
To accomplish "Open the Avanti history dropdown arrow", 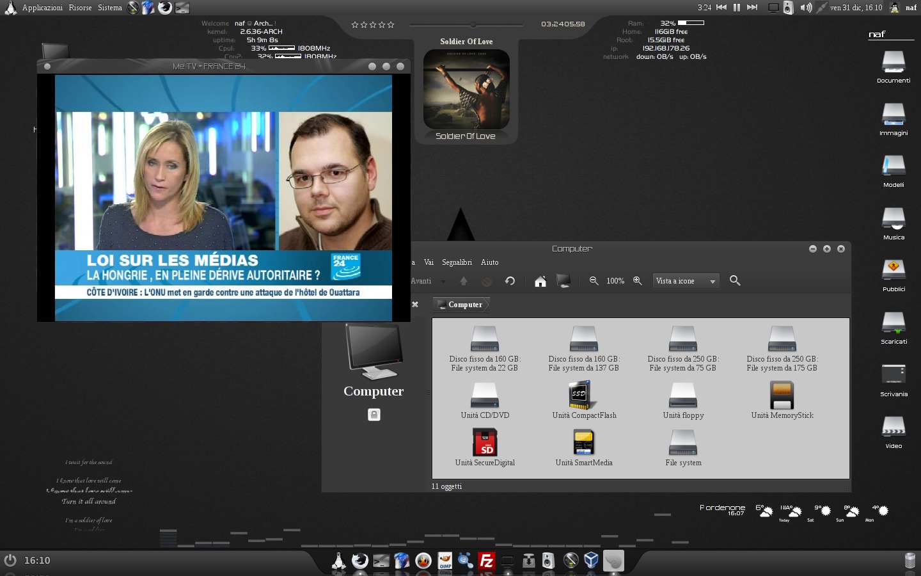I will (444, 281).
